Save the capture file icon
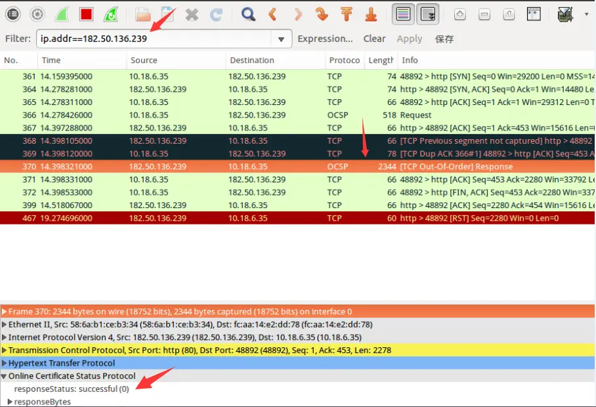The height and width of the screenshot is (407, 596). click(x=167, y=14)
